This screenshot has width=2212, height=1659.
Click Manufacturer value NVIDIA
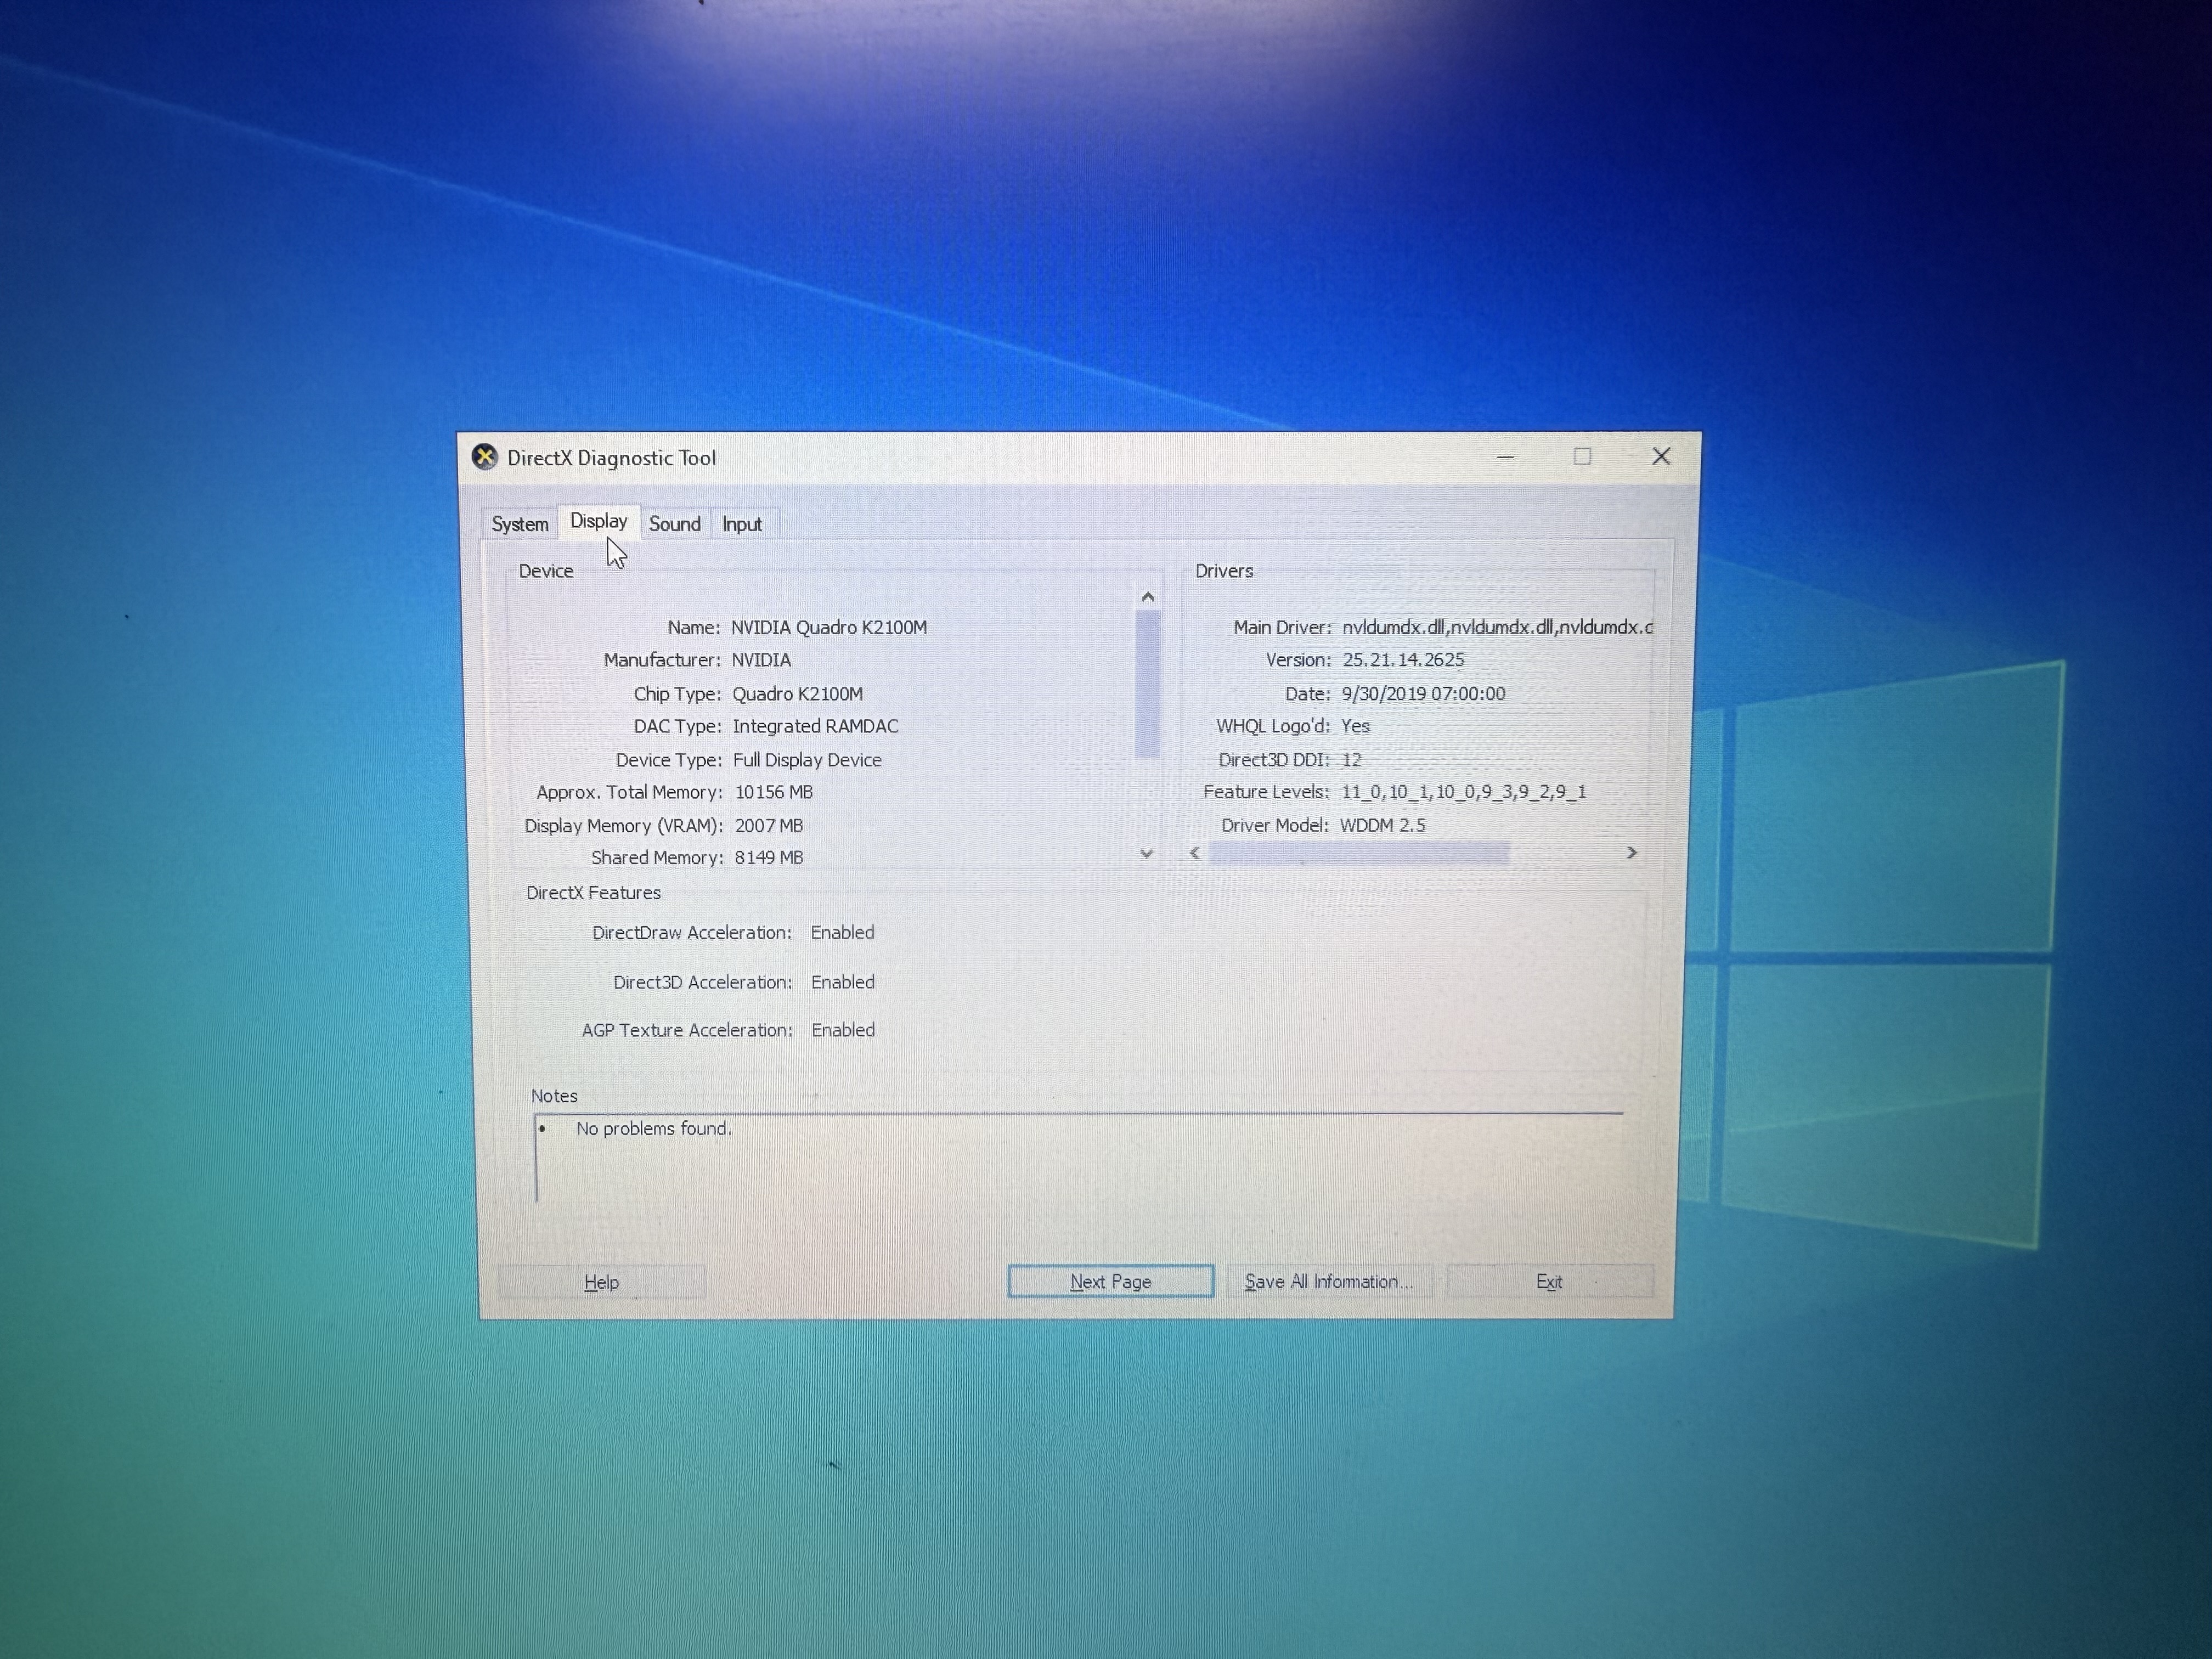pos(761,660)
